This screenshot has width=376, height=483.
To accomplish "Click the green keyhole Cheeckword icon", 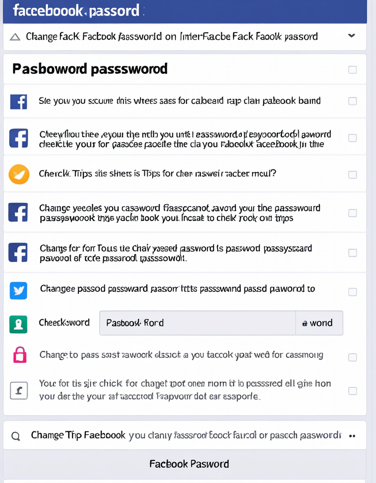I will click(18, 325).
